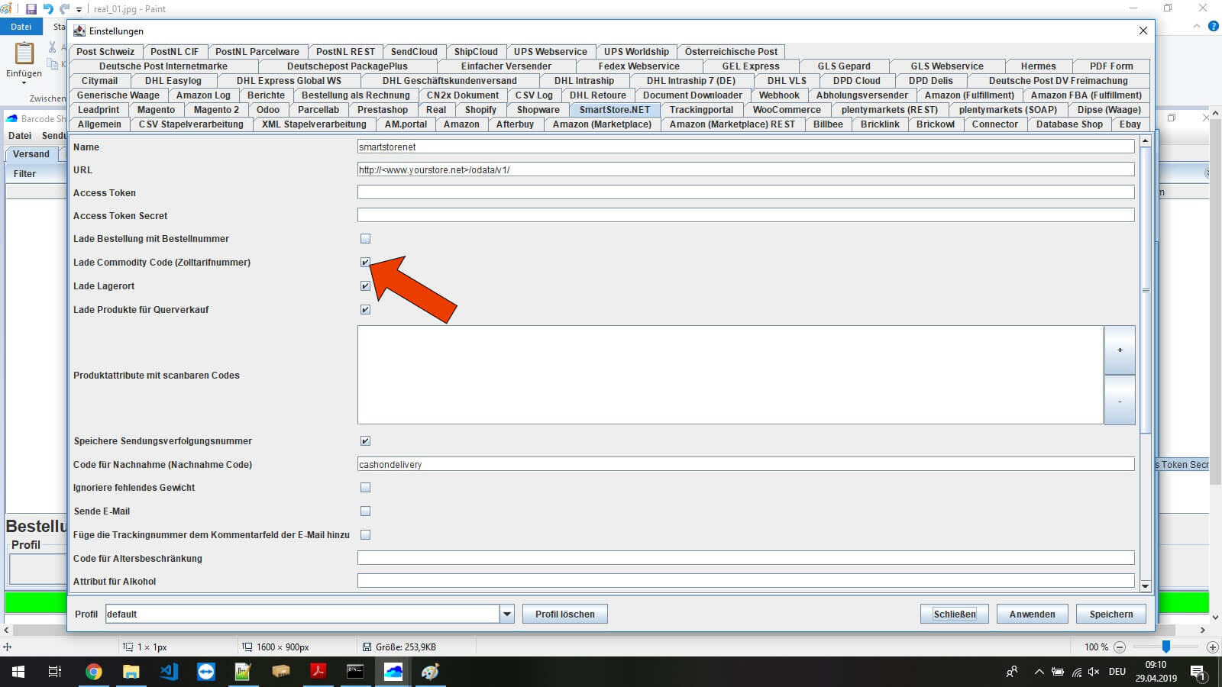Screen dimensions: 1222x687
Task: Click the Anwenden button
Action: click(x=1032, y=614)
